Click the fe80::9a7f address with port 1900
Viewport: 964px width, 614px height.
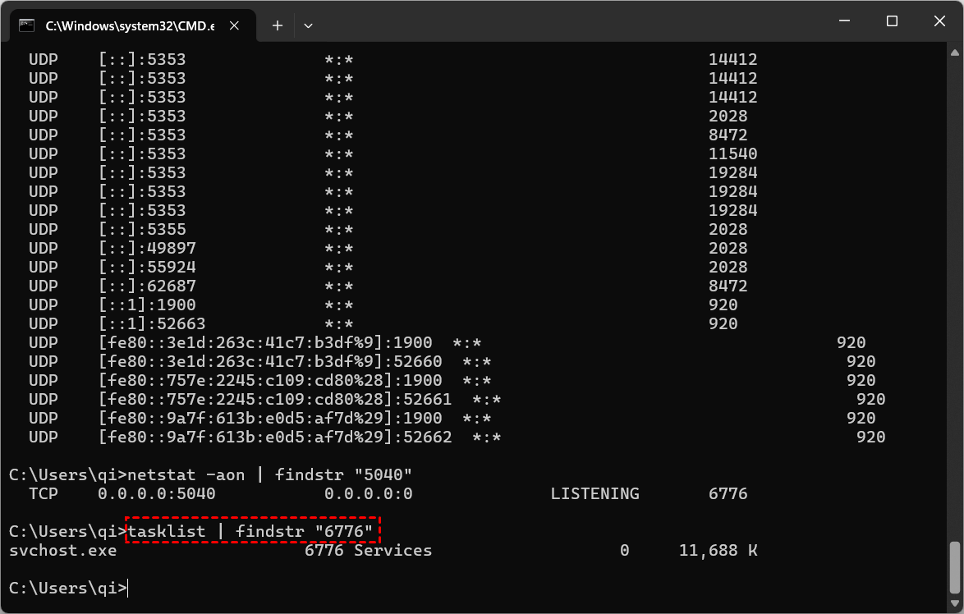270,419
